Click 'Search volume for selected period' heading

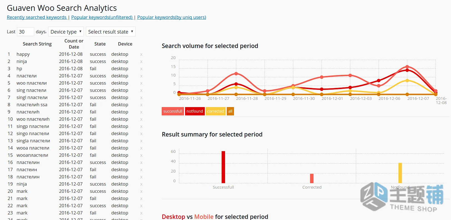point(210,46)
